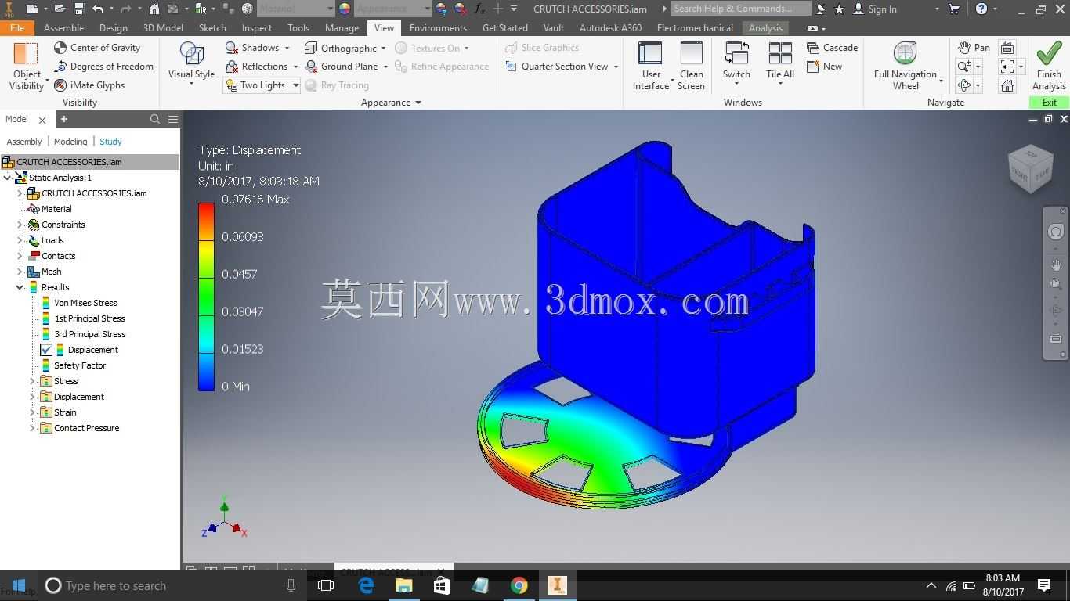
Task: Toggle iMate Glyphs visibility
Action: 89,85
